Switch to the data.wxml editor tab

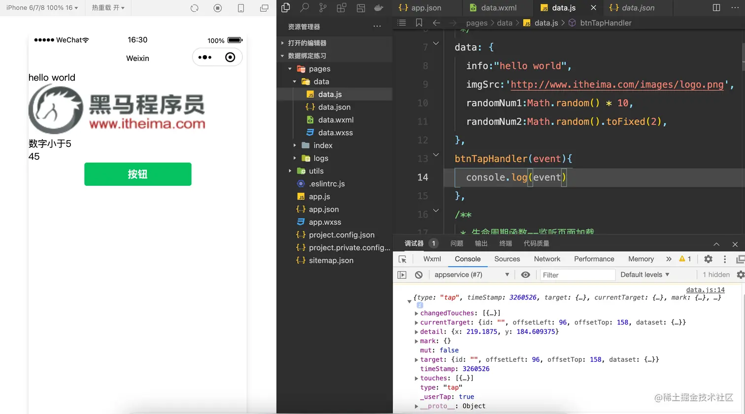(498, 8)
